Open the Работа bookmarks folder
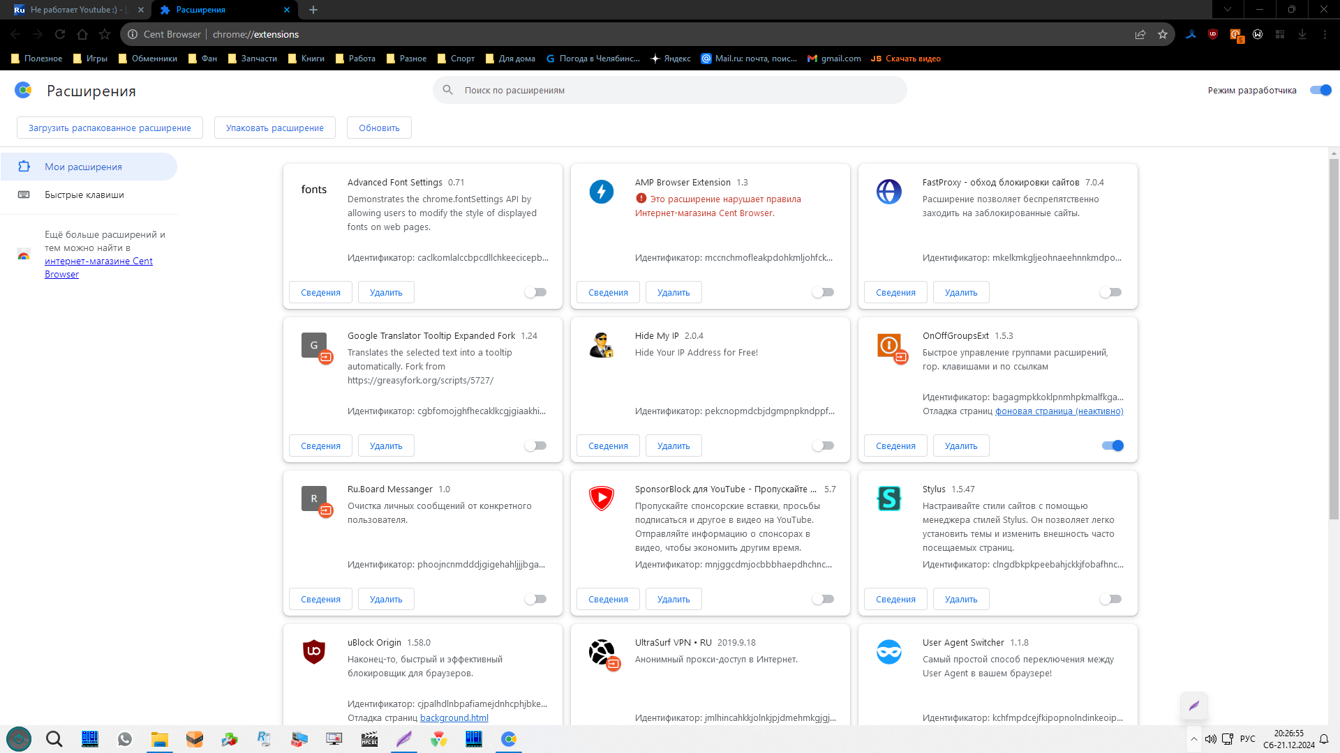1340x753 pixels. click(x=356, y=59)
